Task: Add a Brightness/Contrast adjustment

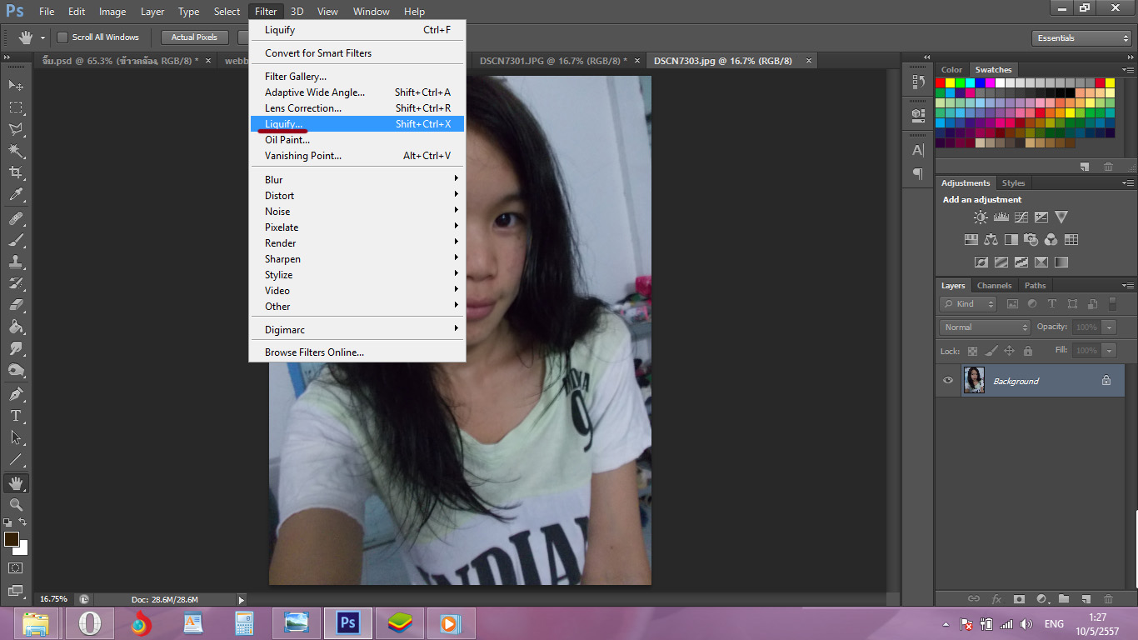Action: pos(981,217)
